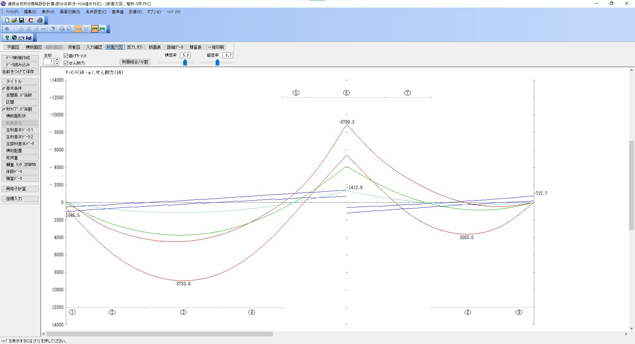Toggle the orange grid table icon

[x=78, y=29]
